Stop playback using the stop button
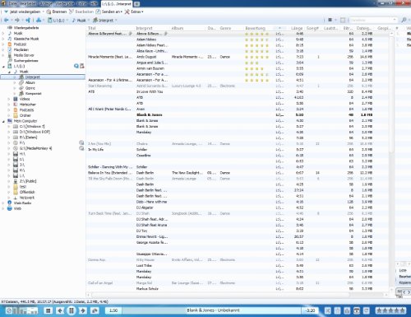The width and height of the screenshot is (411, 317). (x=48, y=310)
